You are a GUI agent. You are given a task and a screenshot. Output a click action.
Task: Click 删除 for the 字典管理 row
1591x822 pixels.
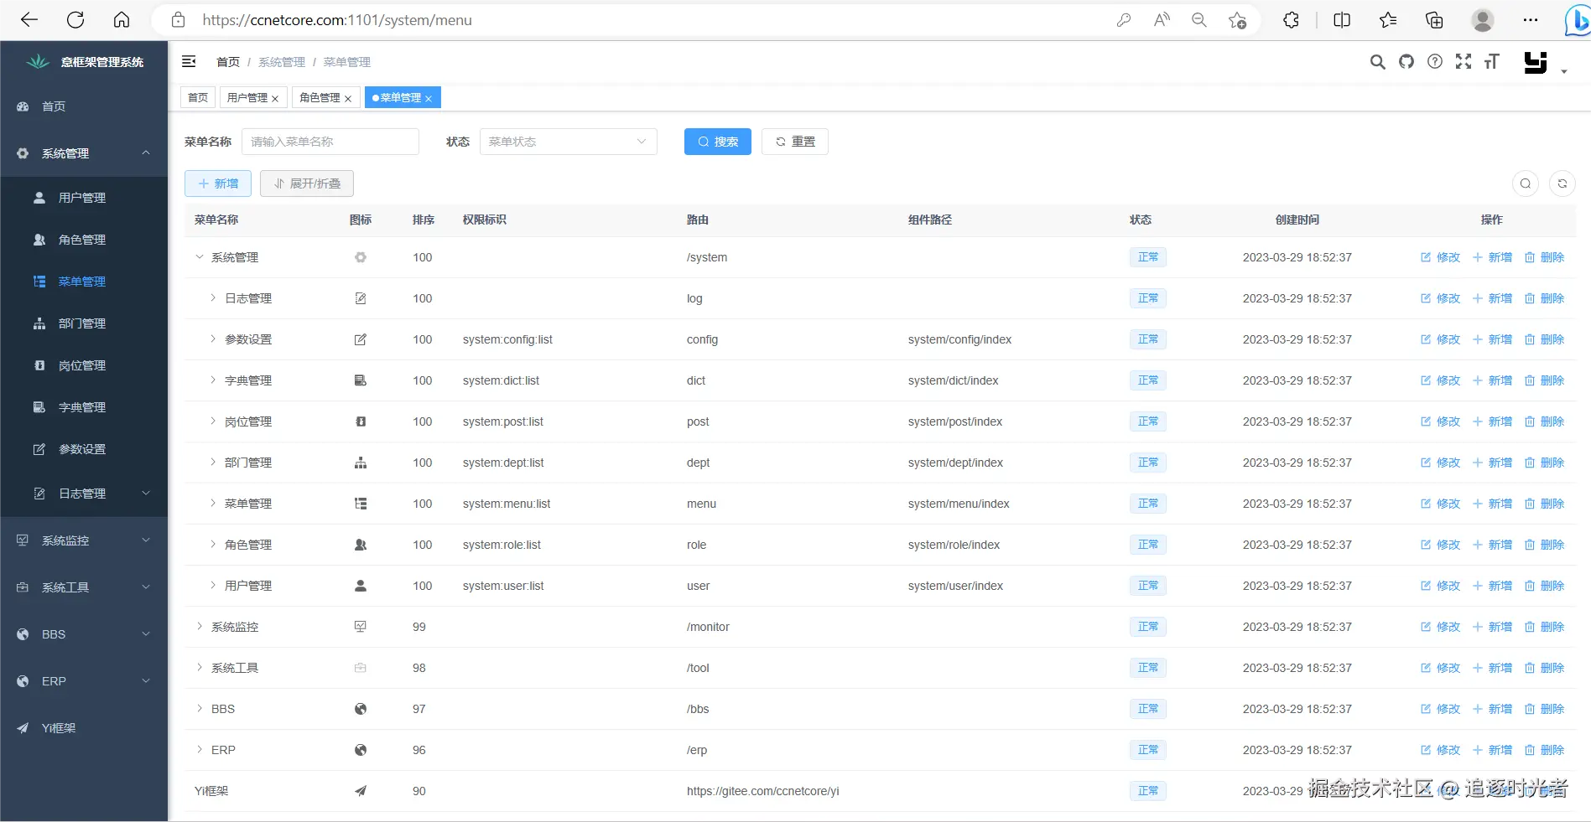click(x=1544, y=380)
